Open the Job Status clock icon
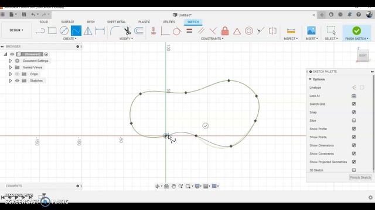This screenshot has width=375, height=210. [x=340, y=15]
